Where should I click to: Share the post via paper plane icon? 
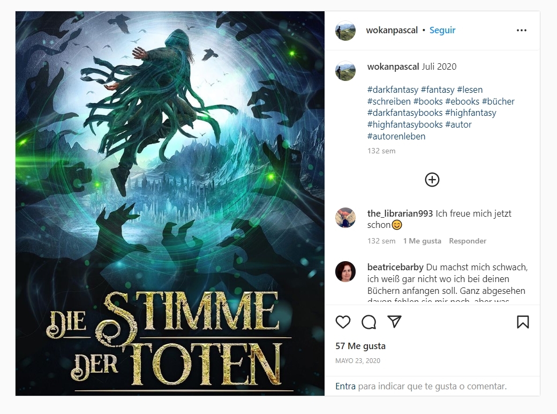coord(394,322)
